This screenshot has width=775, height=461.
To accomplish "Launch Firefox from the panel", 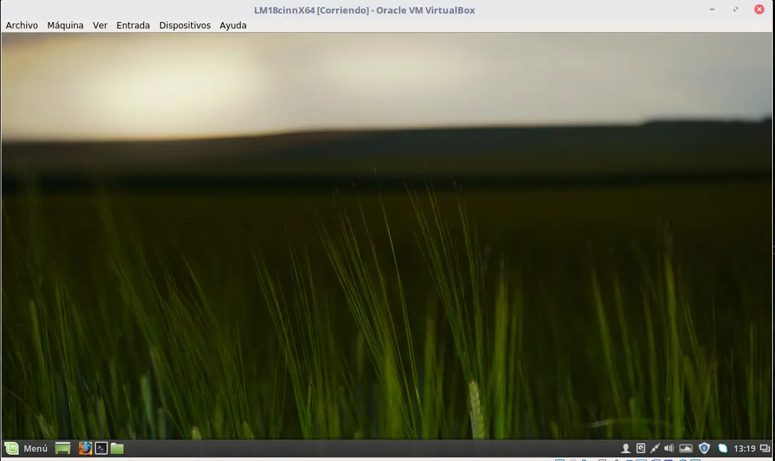I will click(86, 448).
